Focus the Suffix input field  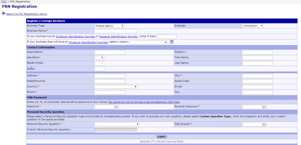[x=100, y=69]
